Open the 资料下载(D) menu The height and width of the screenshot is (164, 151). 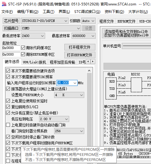click(114, 12)
